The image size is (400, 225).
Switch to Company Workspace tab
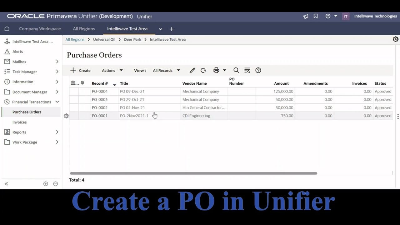click(x=40, y=29)
